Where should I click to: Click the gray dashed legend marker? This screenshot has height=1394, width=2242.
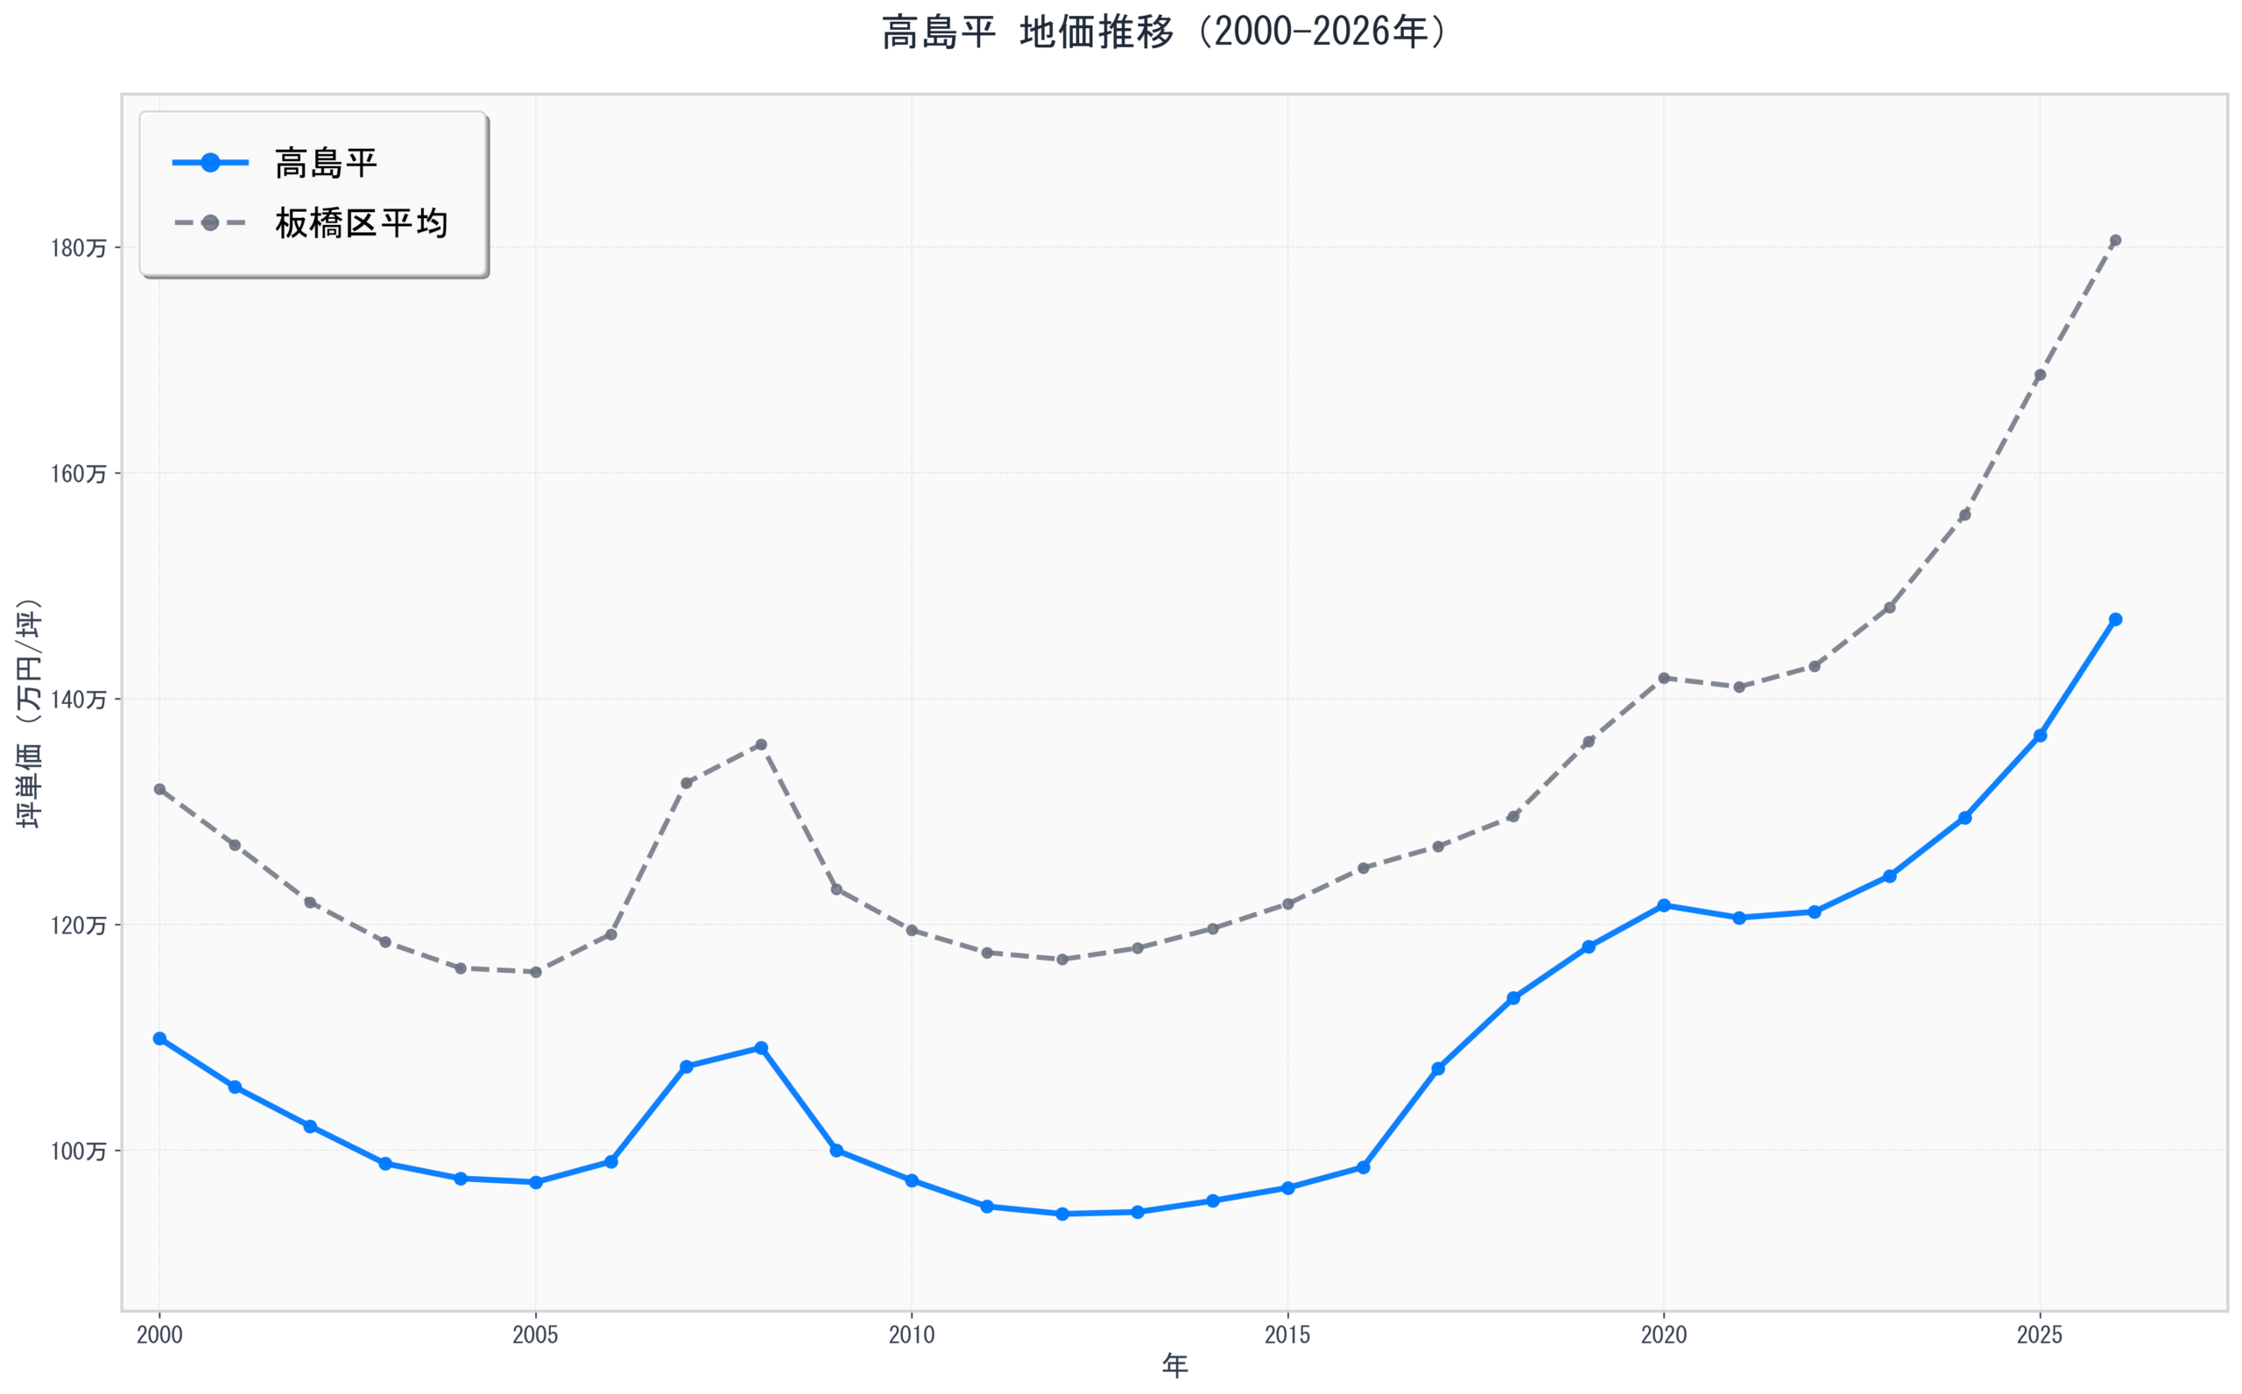click(210, 224)
